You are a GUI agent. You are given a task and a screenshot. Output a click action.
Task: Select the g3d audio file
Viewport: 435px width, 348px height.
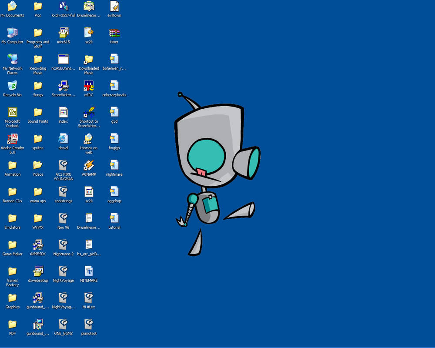click(x=114, y=115)
